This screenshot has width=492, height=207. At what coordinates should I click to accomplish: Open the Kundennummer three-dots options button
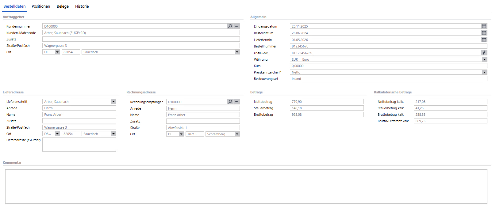point(236,26)
